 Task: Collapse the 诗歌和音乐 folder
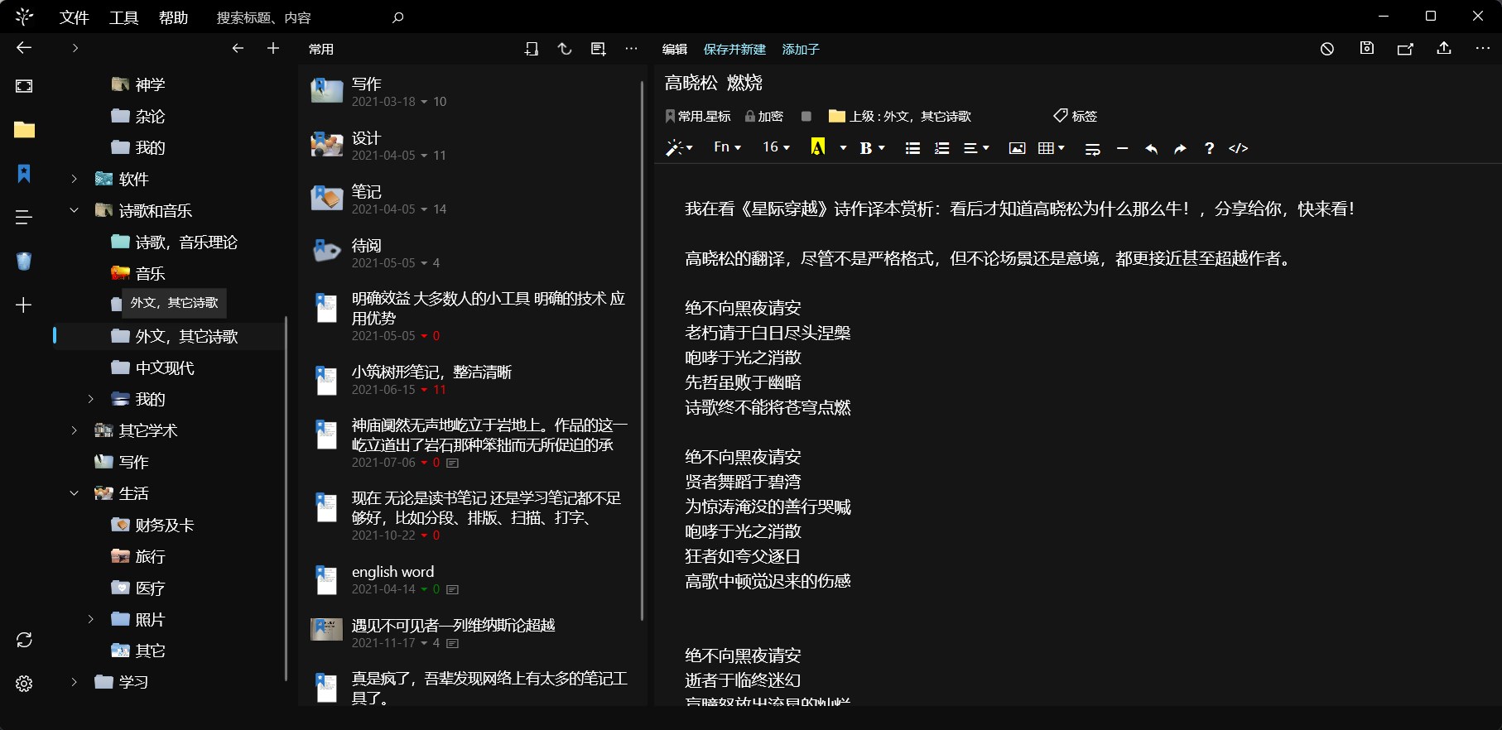coord(74,210)
